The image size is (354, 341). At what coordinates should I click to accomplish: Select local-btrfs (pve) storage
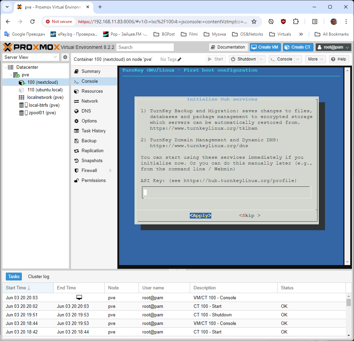[x=36, y=105]
